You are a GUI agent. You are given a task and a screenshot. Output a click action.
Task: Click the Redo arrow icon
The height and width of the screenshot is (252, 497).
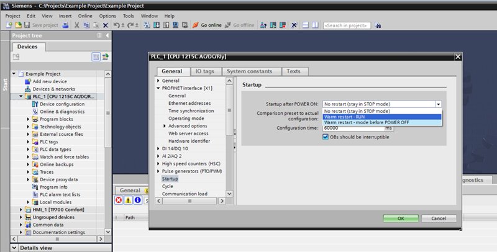click(x=130, y=25)
